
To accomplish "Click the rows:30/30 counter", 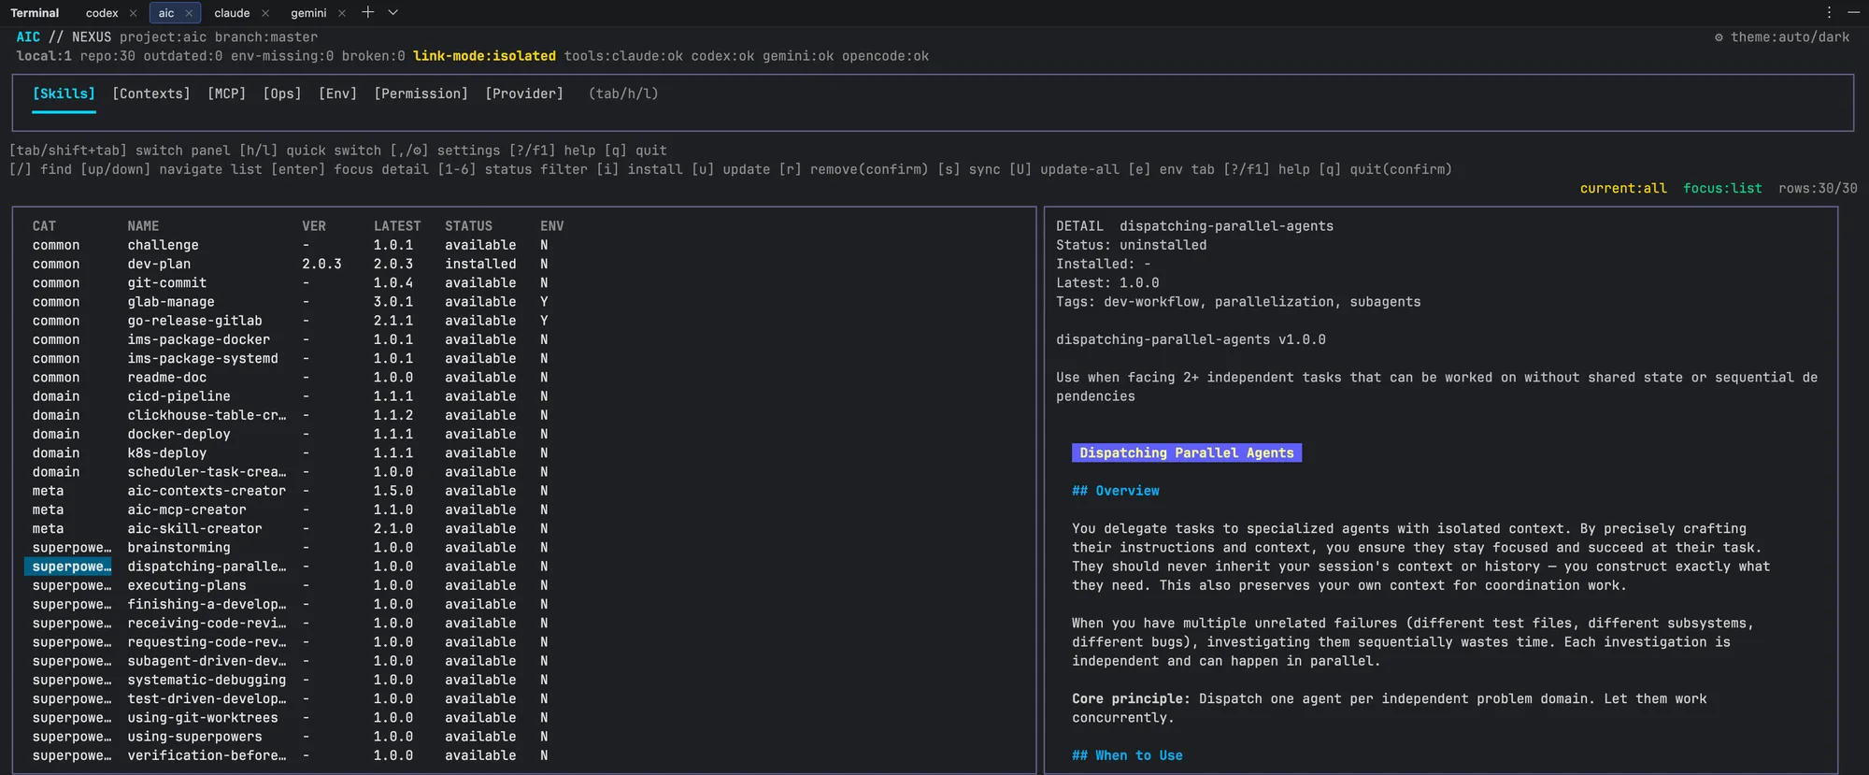I will point(1818,188).
